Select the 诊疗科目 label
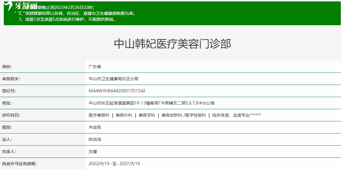This screenshot has width=341, height=169. pos(11,115)
